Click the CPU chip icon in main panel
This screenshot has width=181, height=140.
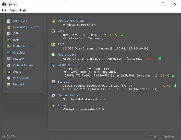click(53, 31)
